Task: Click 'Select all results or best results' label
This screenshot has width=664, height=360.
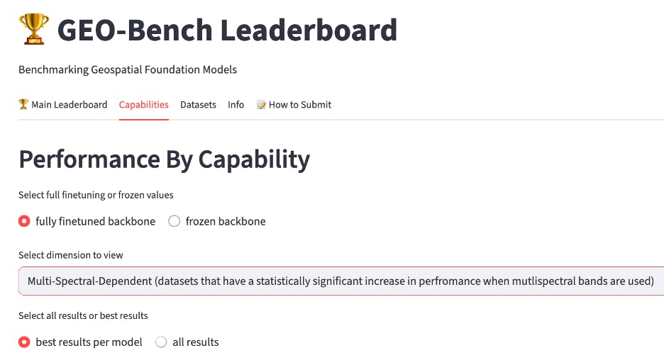Action: (83, 315)
